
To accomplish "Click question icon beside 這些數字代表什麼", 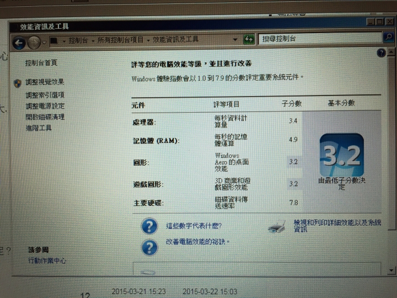I will coord(149,226).
